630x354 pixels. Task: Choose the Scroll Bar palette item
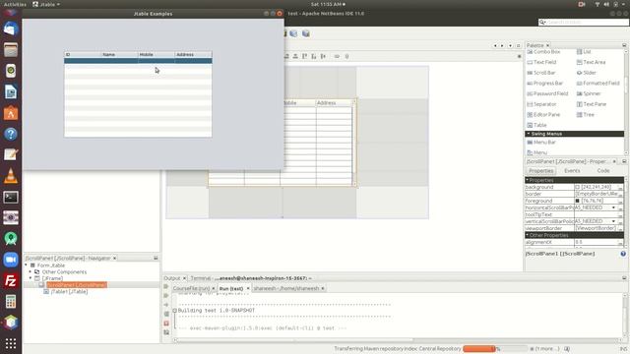coord(540,73)
